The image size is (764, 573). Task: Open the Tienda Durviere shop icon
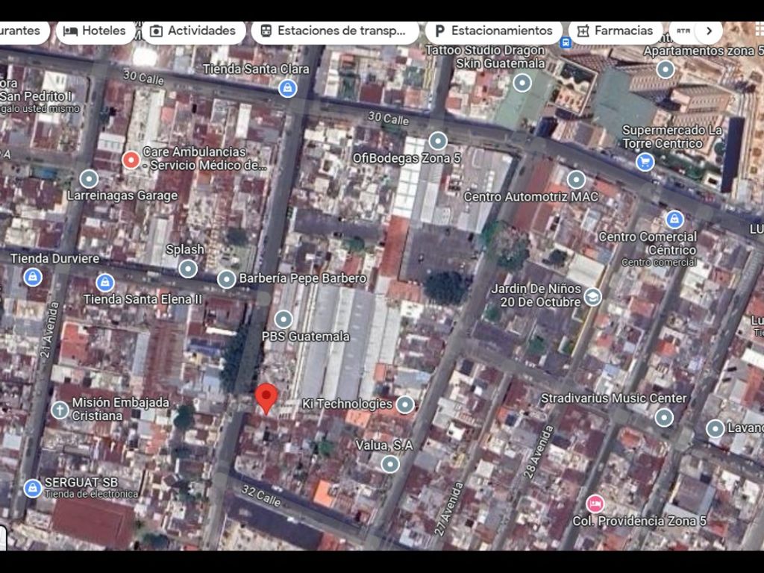click(33, 277)
